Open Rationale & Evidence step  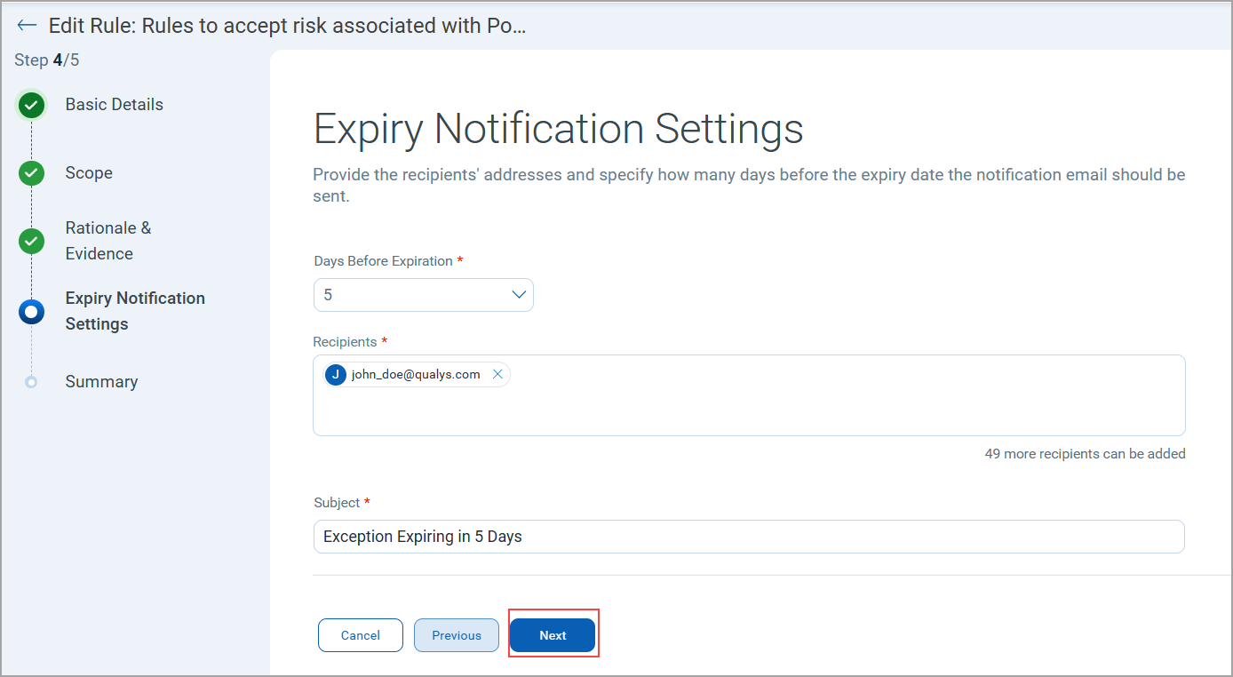(x=107, y=241)
